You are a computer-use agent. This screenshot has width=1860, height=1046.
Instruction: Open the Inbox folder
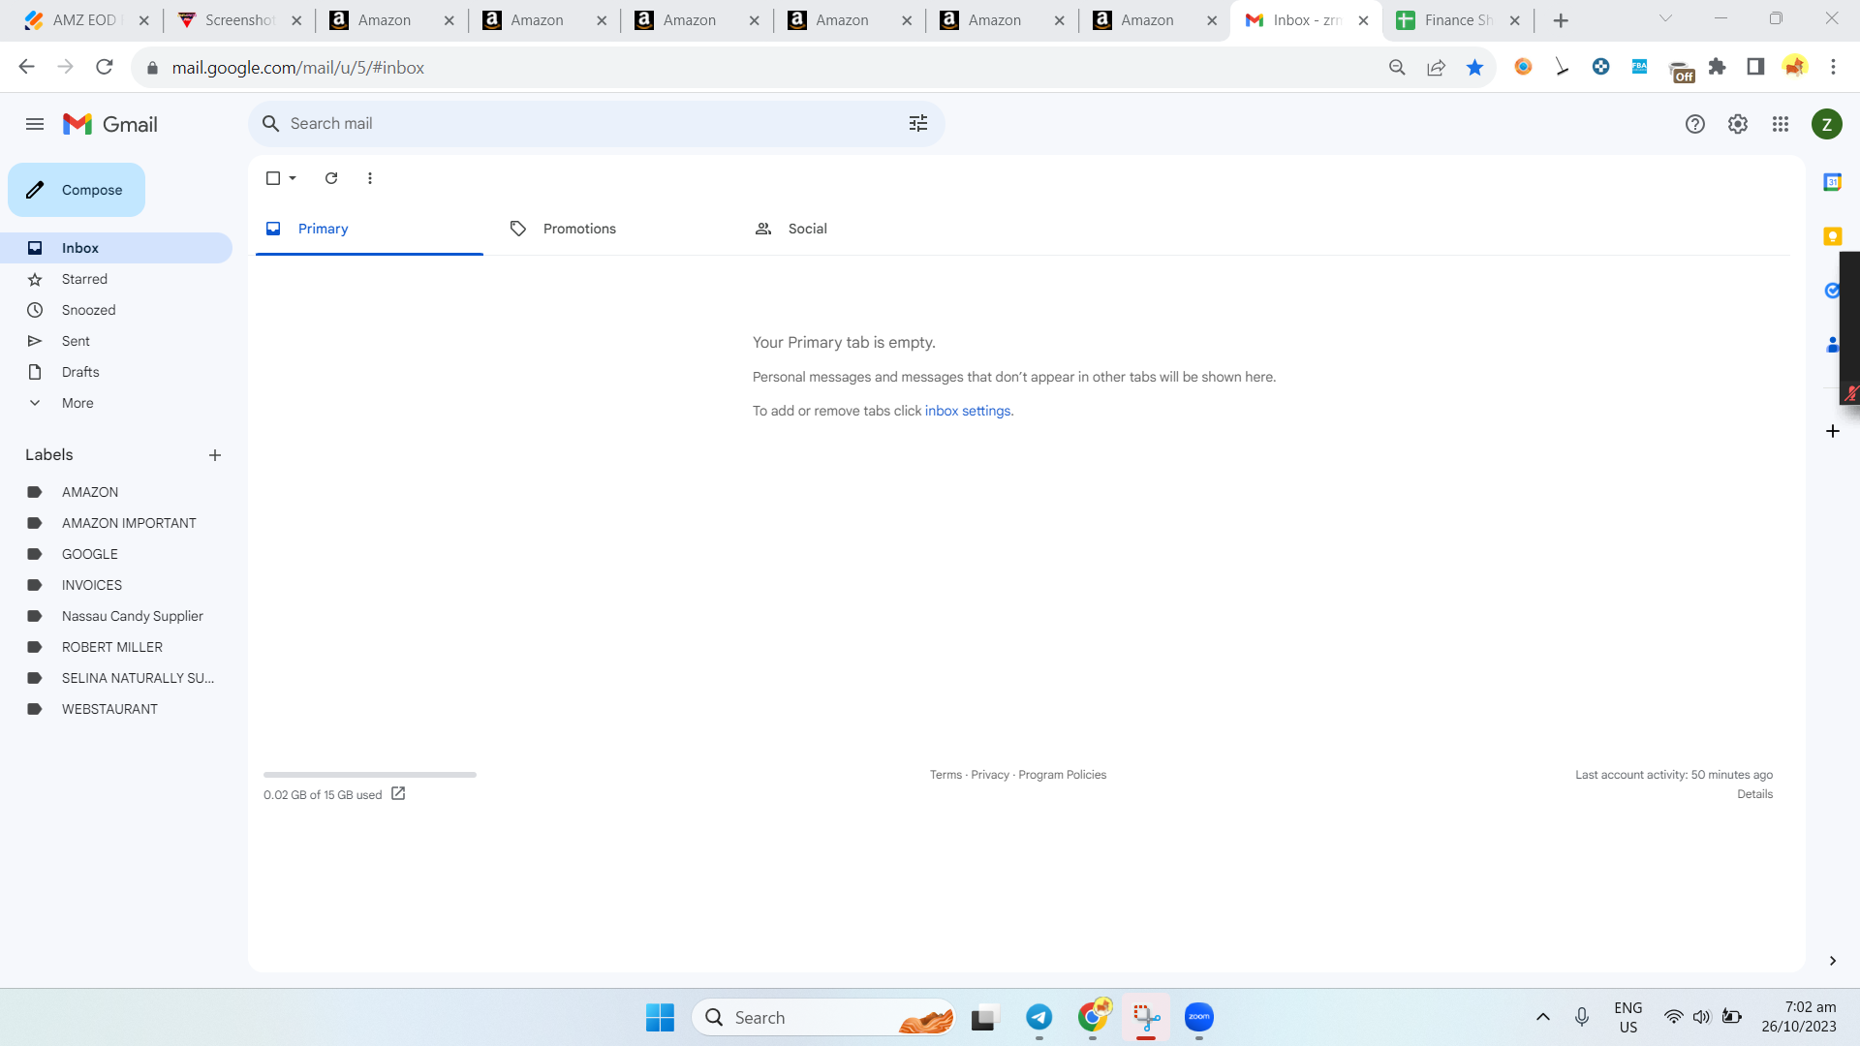(116, 248)
